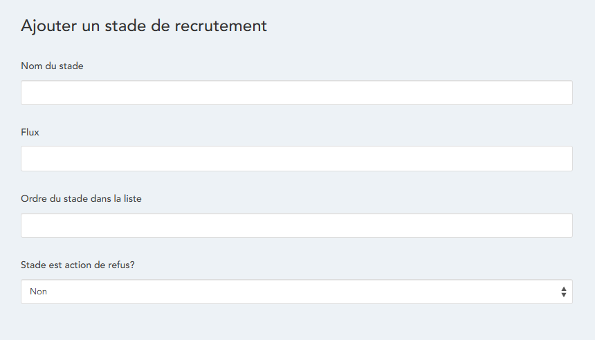Show options for the select set to Non
595x340 pixels.
[x=296, y=292]
